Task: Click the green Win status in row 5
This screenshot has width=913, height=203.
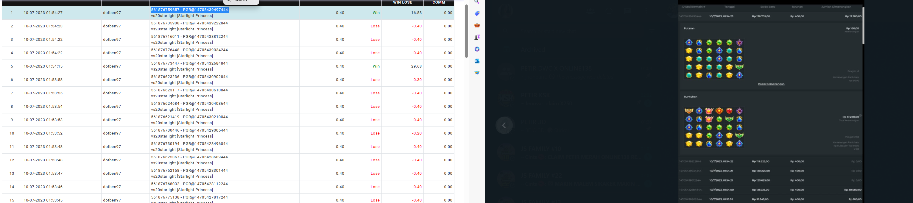Action: [x=376, y=66]
